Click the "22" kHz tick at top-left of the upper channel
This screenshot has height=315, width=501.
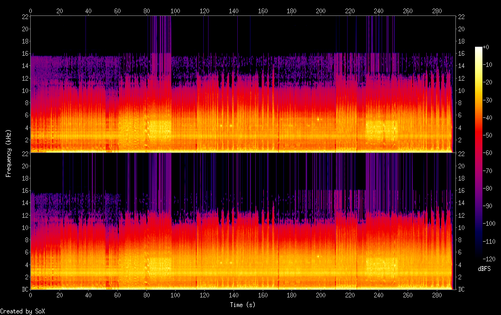24,17
